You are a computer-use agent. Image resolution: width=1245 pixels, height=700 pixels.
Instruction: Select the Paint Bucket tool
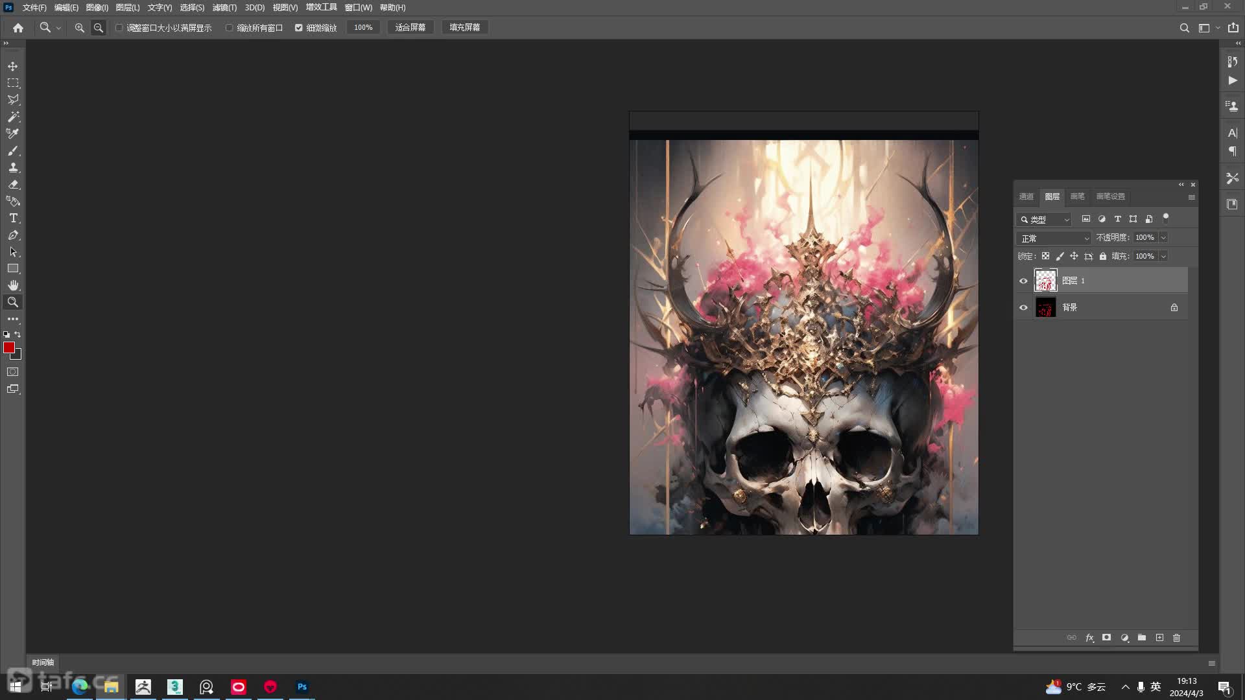13,201
